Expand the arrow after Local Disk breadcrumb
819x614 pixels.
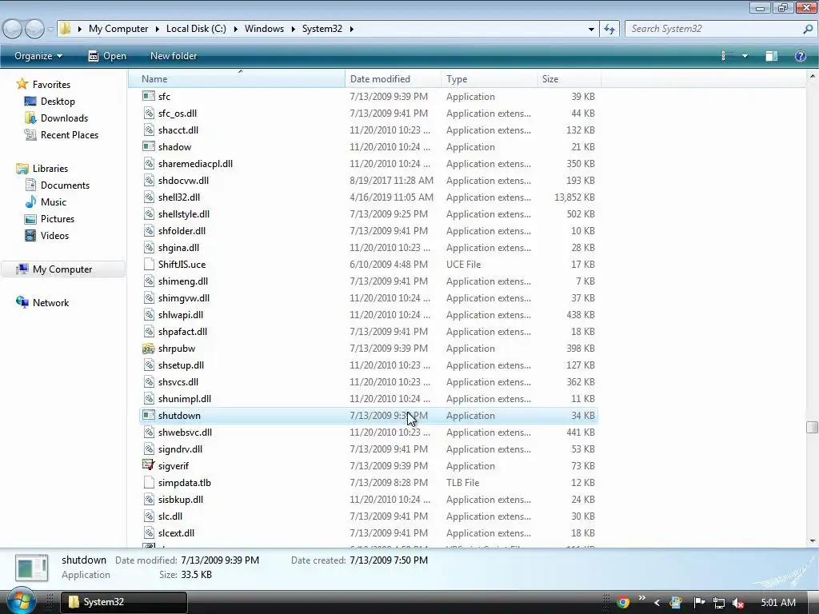[235, 29]
